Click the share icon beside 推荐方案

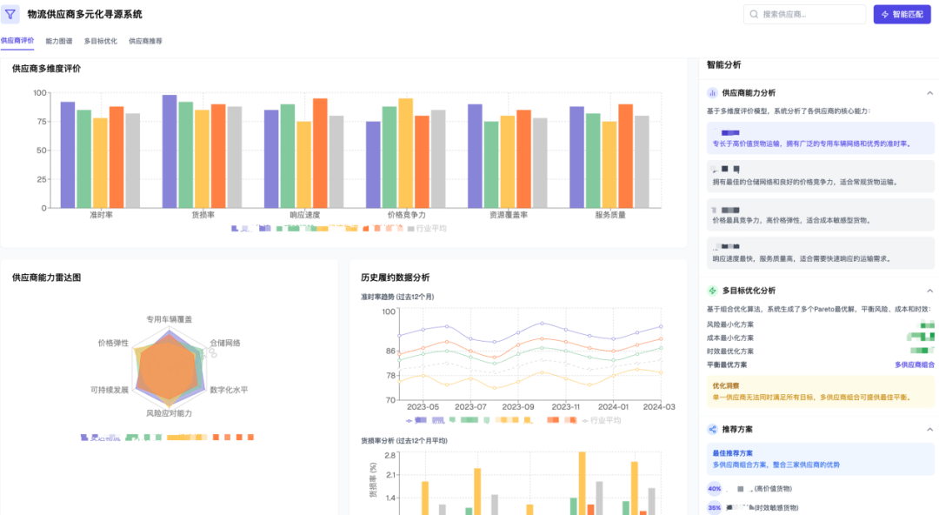[712, 429]
